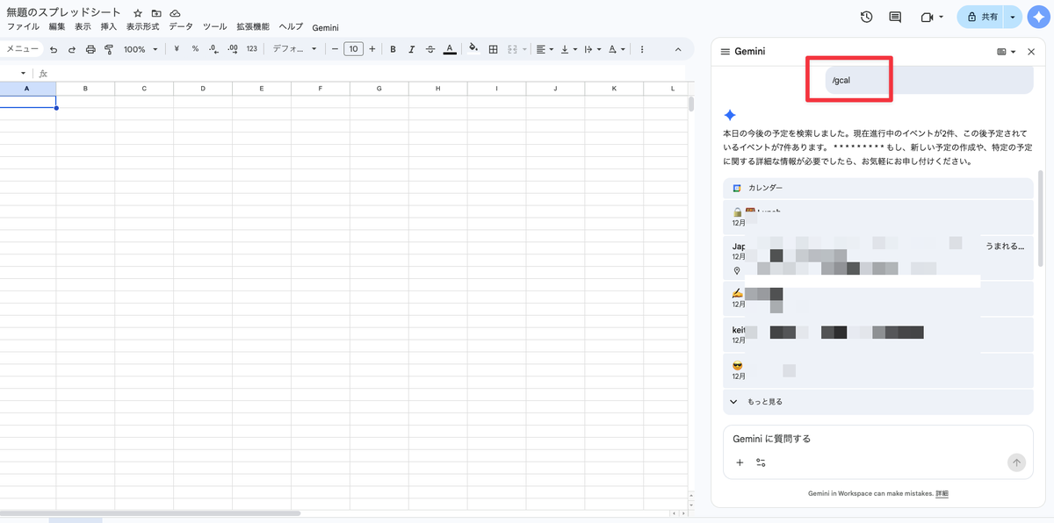Increase decimal places
This screenshot has height=523, width=1054.
[x=232, y=49]
